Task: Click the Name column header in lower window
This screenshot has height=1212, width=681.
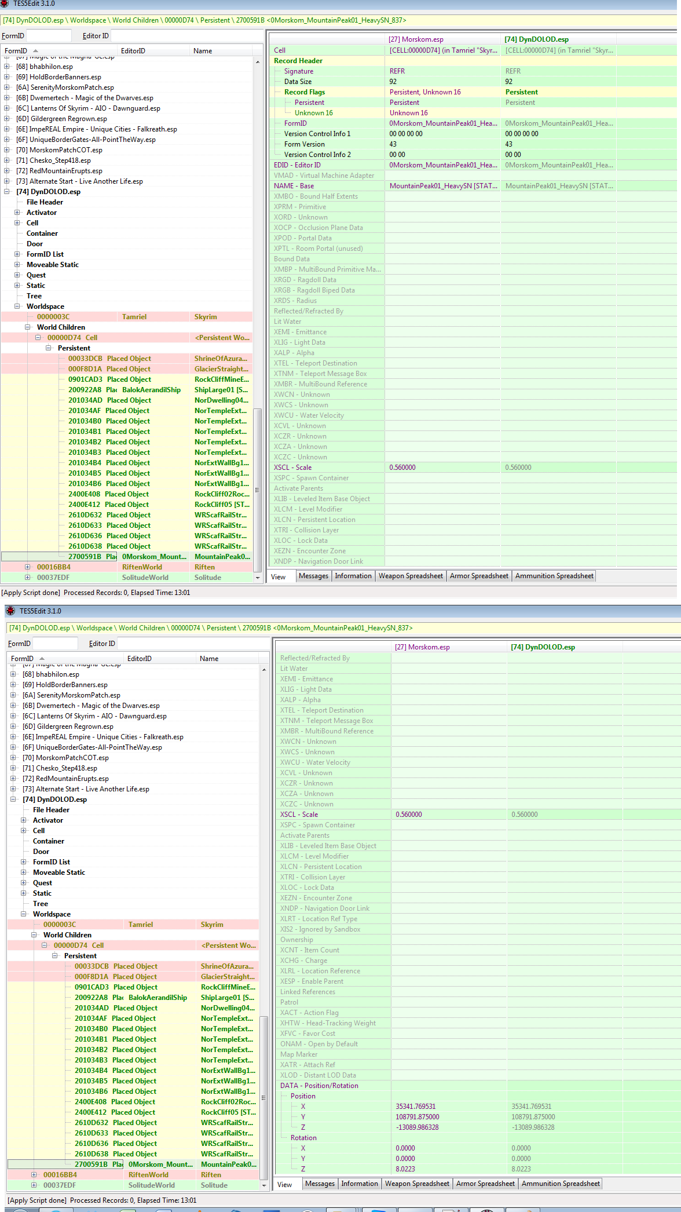Action: [x=209, y=659]
